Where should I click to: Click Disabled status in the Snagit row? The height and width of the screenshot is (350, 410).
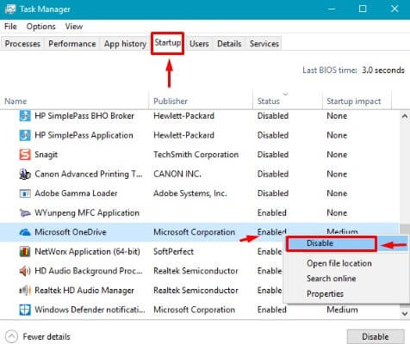[273, 155]
